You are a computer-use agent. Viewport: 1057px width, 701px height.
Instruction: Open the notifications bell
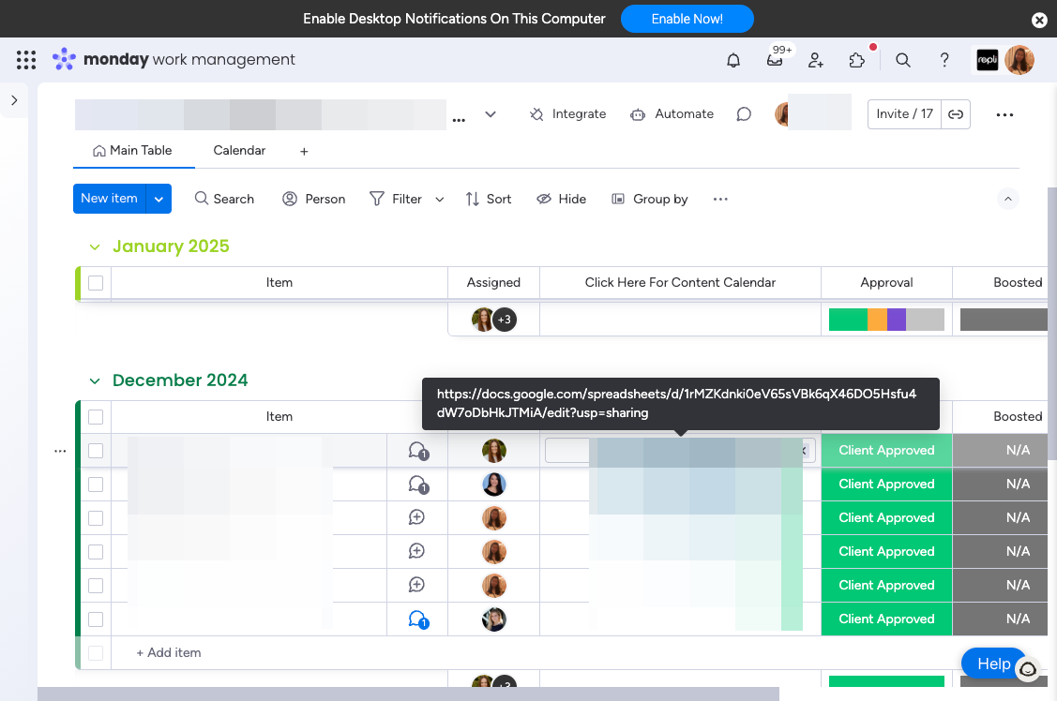click(733, 60)
